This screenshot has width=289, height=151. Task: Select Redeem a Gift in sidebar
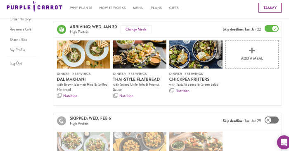coord(20,29)
